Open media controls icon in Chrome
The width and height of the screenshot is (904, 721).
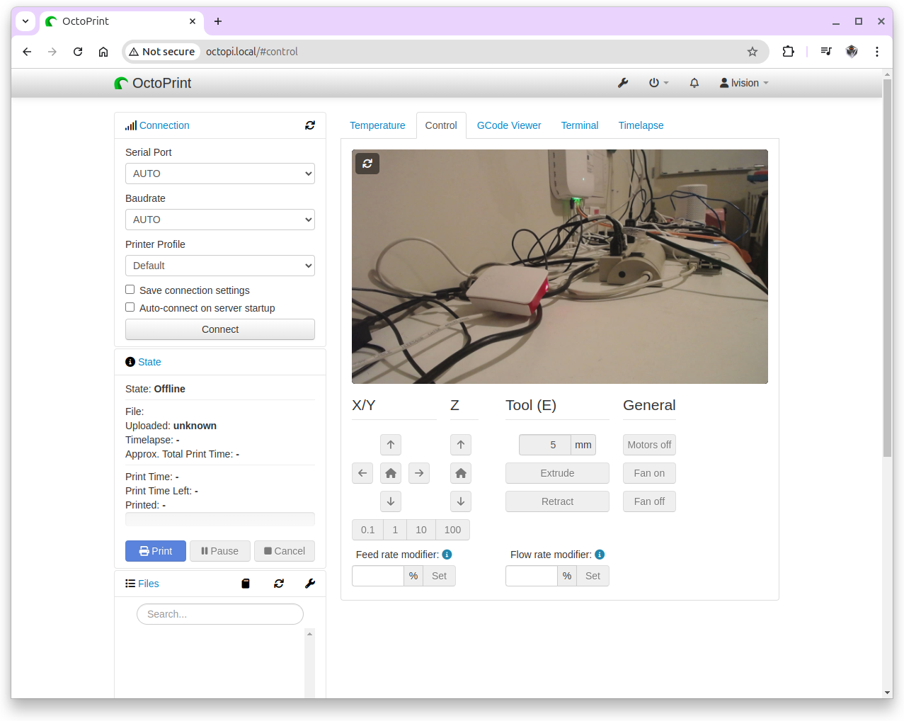826,52
